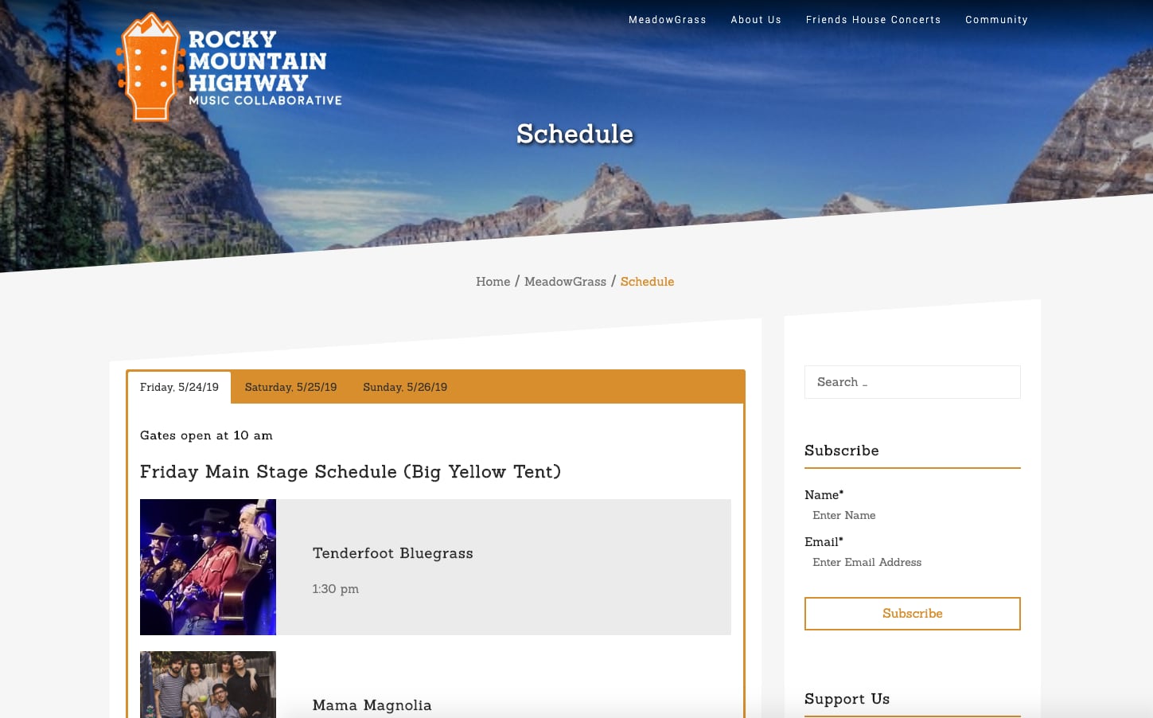1153x718 pixels.
Task: Click the Schedule page title
Action: 575,134
